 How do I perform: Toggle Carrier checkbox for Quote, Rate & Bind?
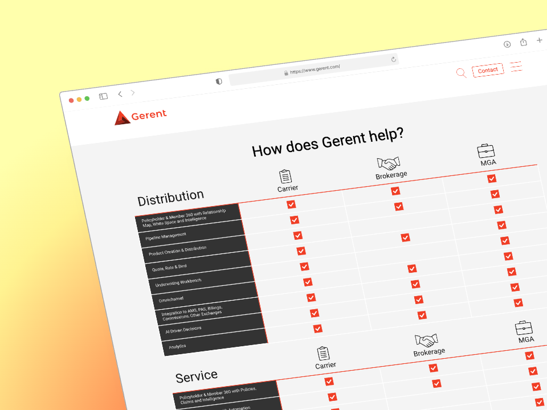pyautogui.click(x=301, y=251)
